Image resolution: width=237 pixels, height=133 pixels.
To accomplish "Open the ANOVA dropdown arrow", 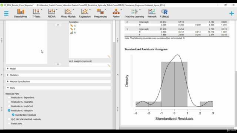I will coord(57,10).
